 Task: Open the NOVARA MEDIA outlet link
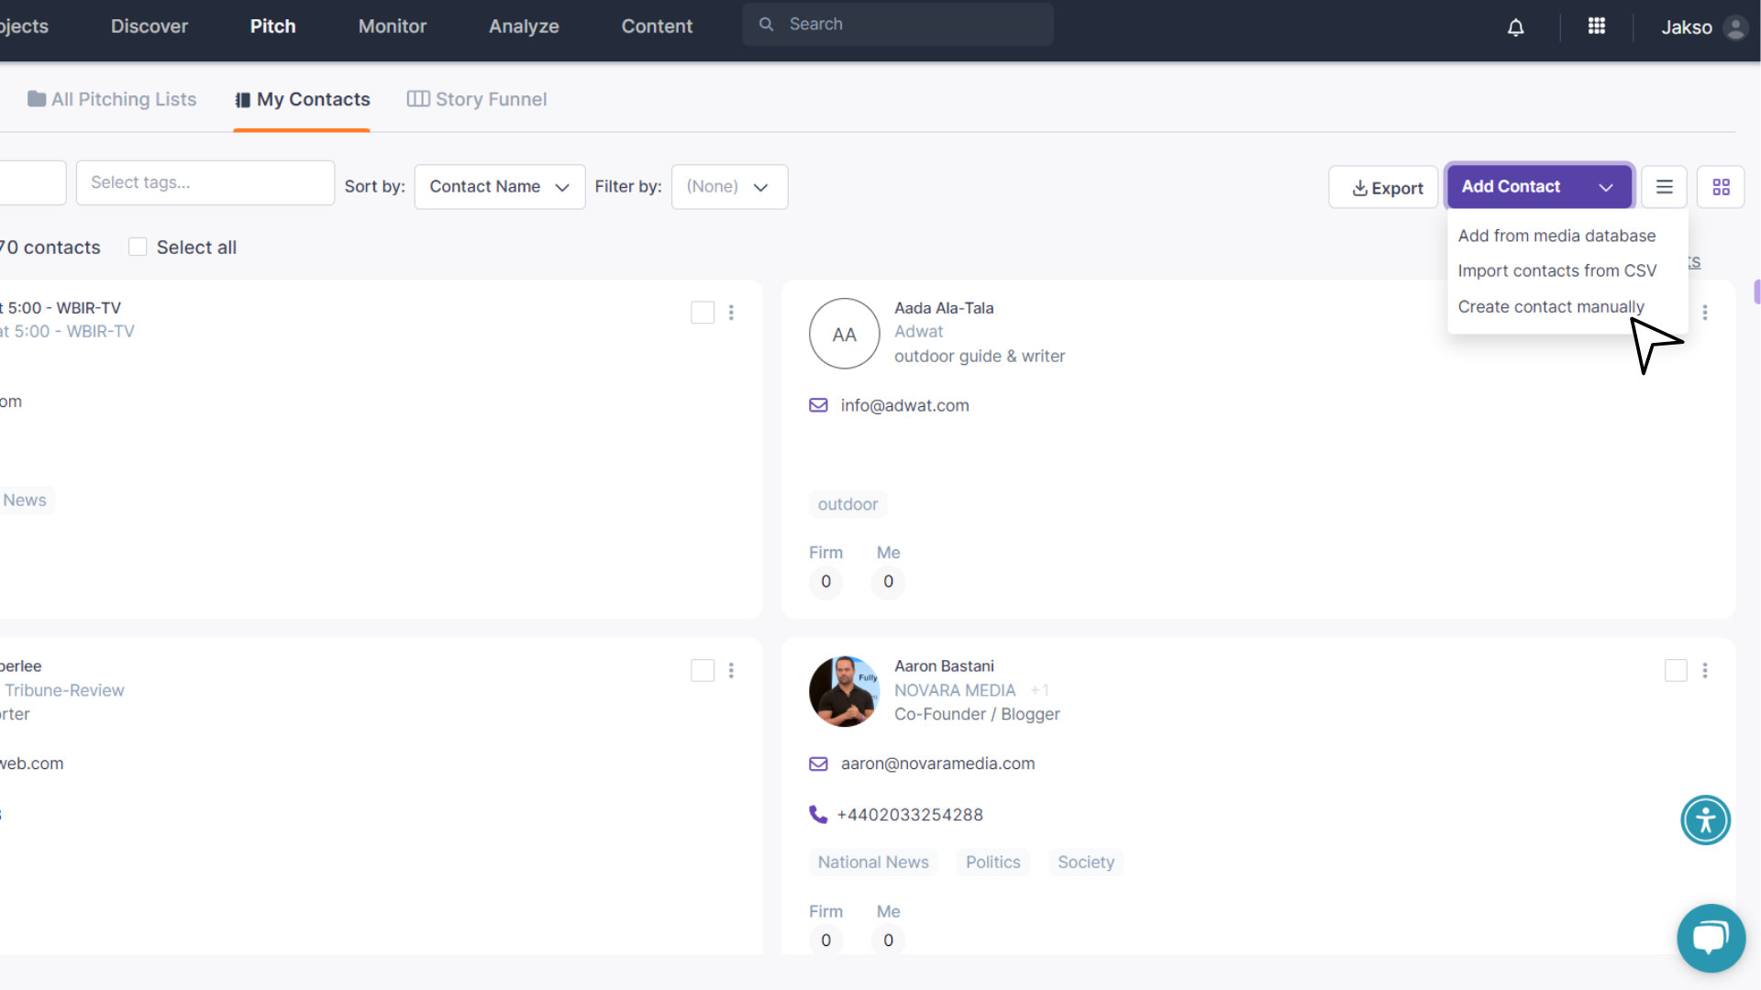pyautogui.click(x=955, y=690)
